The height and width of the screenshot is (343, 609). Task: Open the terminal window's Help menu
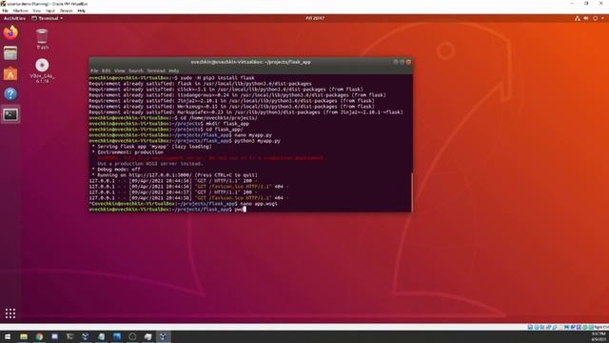pos(173,71)
